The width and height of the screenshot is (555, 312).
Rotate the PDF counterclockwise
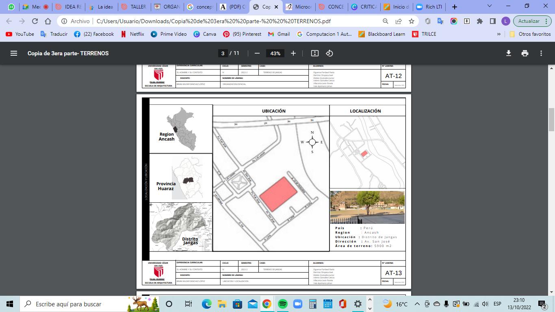[x=330, y=53]
